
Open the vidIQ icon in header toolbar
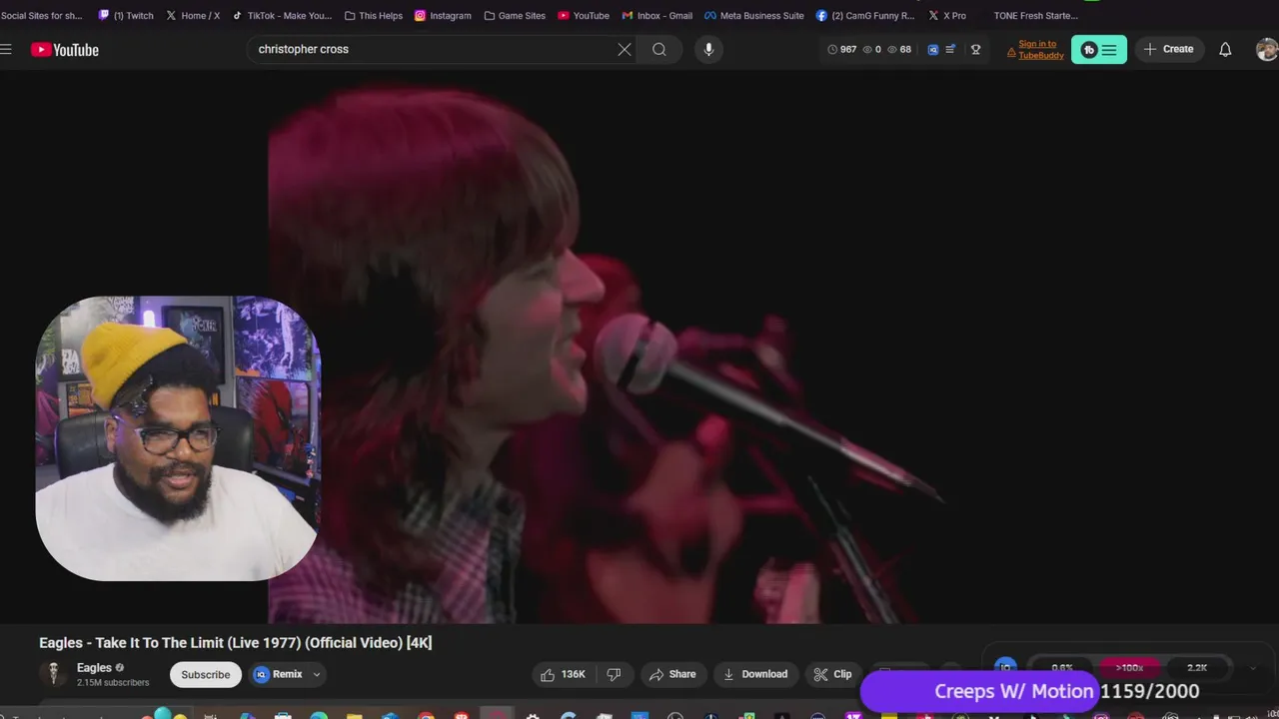[x=933, y=49]
